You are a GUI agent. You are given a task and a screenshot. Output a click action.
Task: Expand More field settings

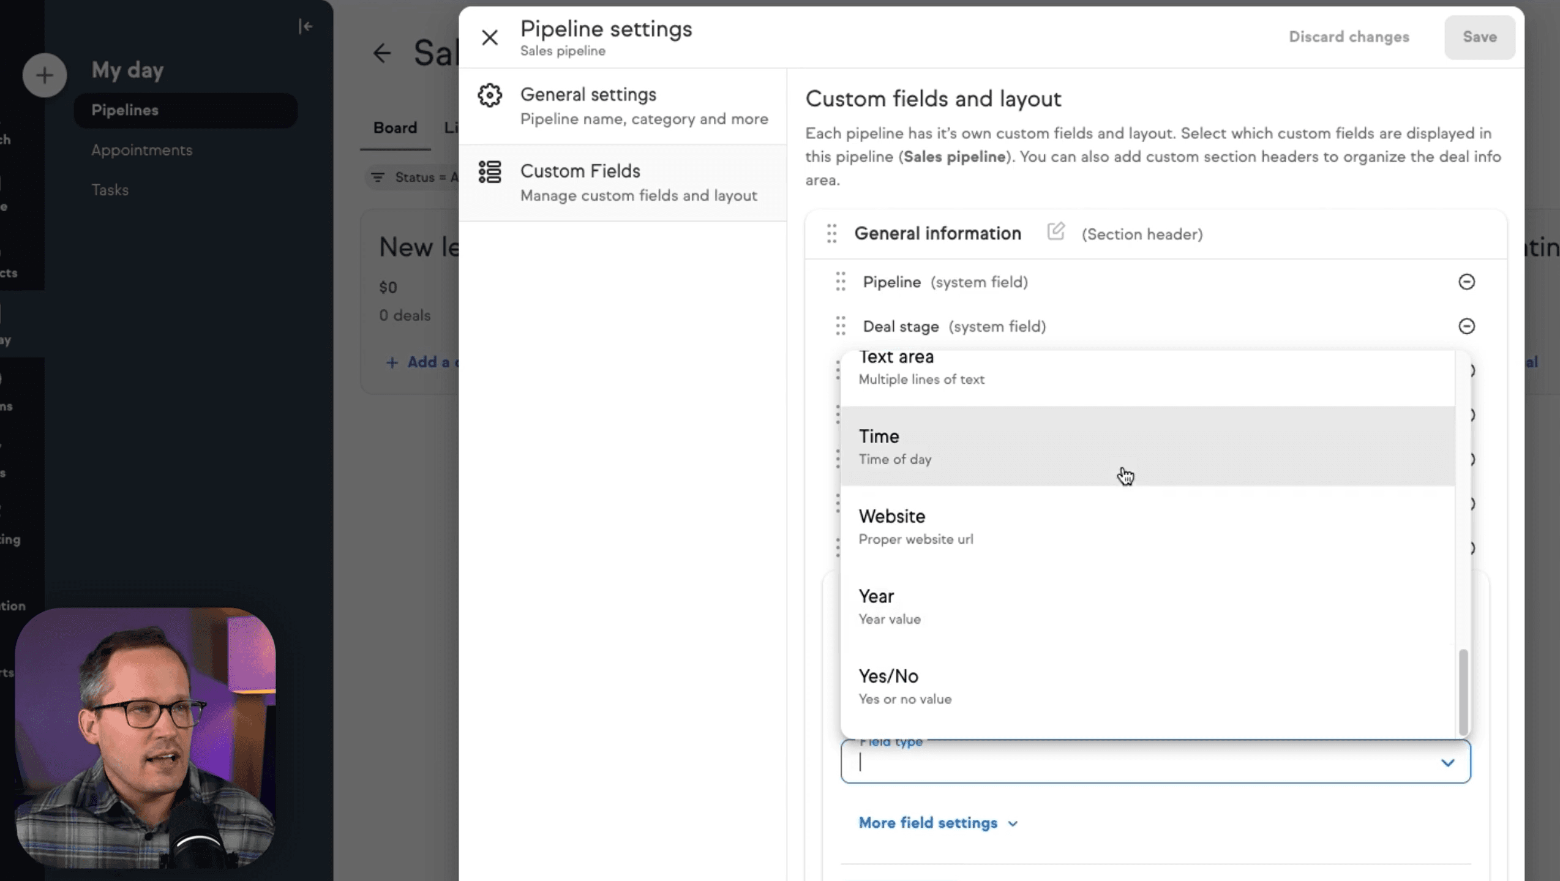[x=938, y=823]
